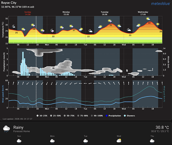Click Sunday's rain cloud forecast icon
Viewport: 172px width, 145px height.
point(19,141)
